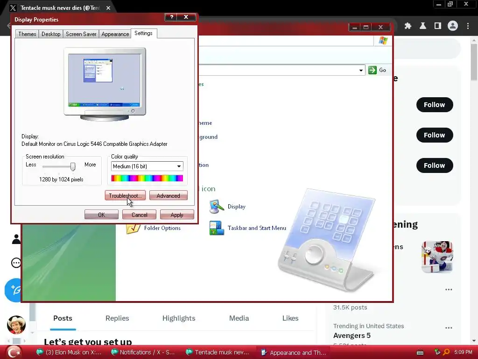Screen dimensions: 478x359
Task: Click the Chrome Labs flask icon
Action: (422, 26)
